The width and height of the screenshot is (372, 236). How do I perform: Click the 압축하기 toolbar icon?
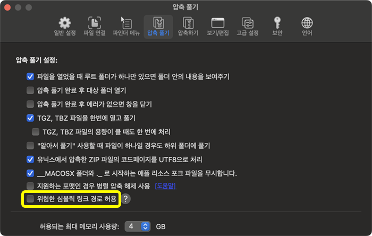tap(187, 23)
